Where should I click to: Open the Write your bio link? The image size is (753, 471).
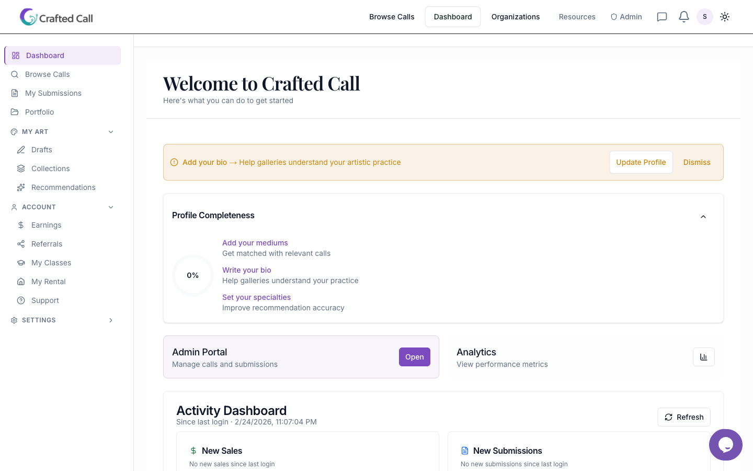tap(246, 270)
